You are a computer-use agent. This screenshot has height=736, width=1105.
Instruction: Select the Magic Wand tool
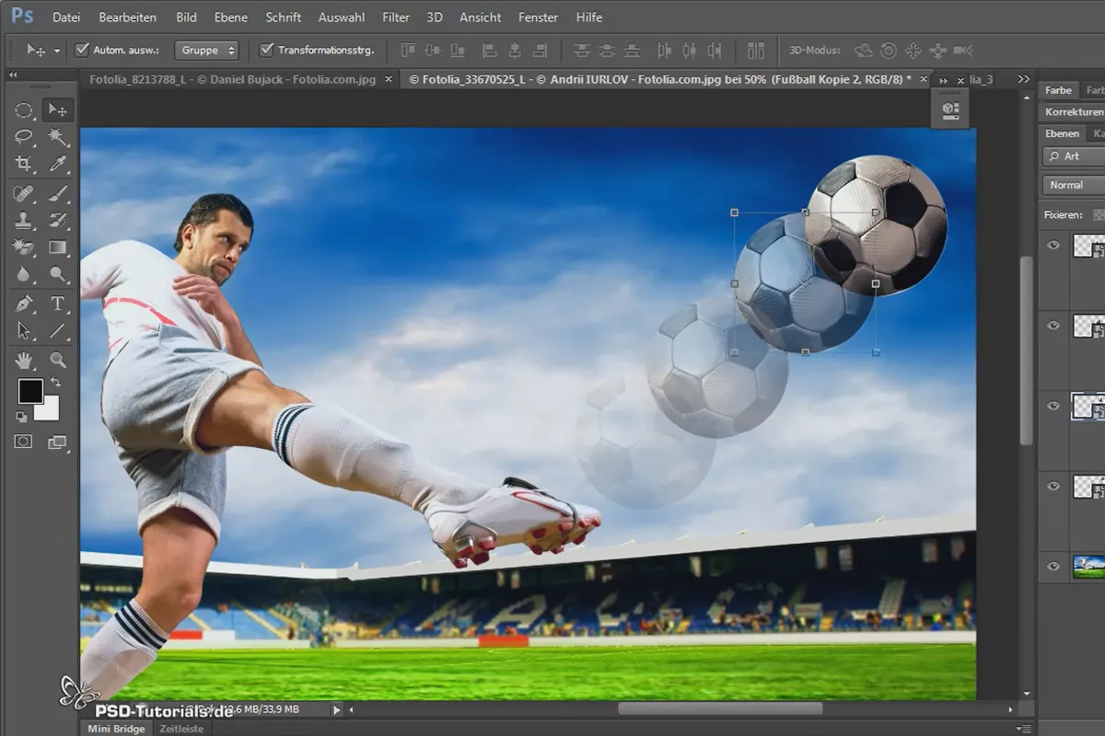58,137
